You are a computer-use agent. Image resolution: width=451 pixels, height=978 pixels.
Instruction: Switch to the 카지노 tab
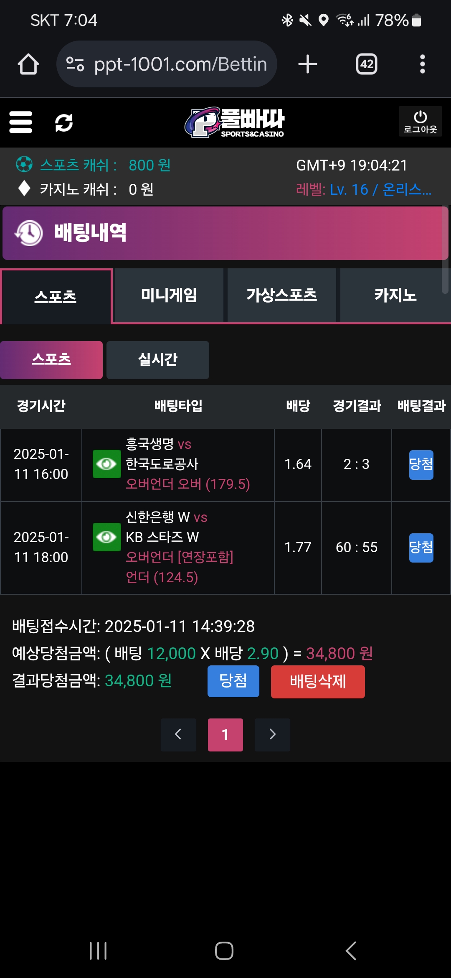tap(395, 295)
